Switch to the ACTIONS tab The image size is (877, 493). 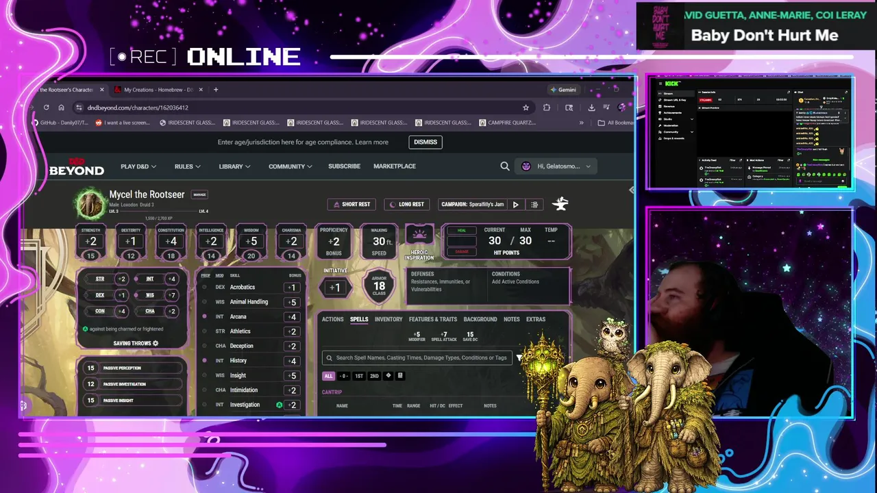click(x=332, y=319)
